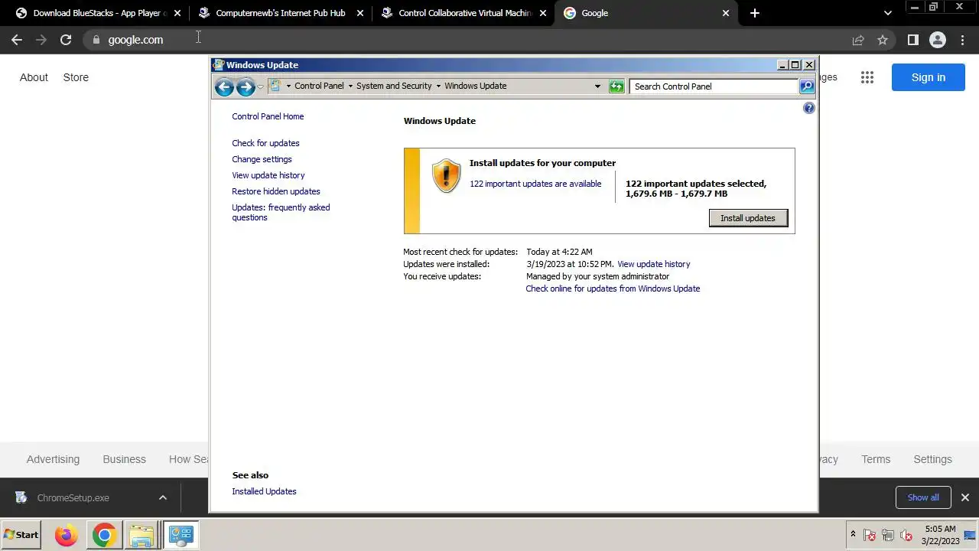Open Windows Explorer from taskbar
The image size is (979, 551).
pyautogui.click(x=142, y=535)
